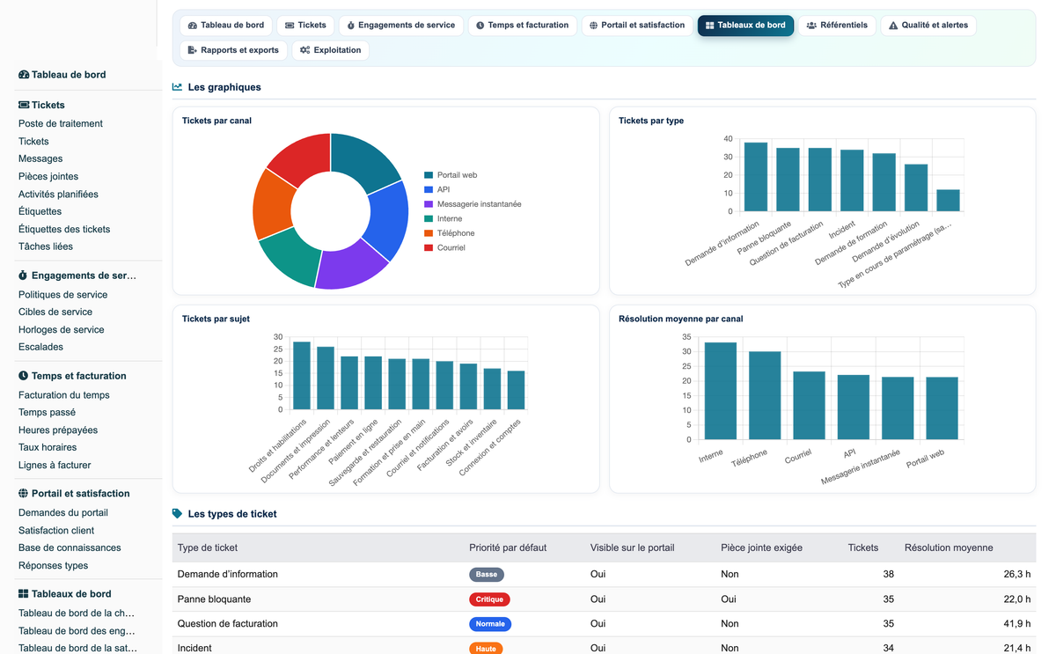Go to Horloges de service
This screenshot has width=1056, height=654.
point(62,330)
